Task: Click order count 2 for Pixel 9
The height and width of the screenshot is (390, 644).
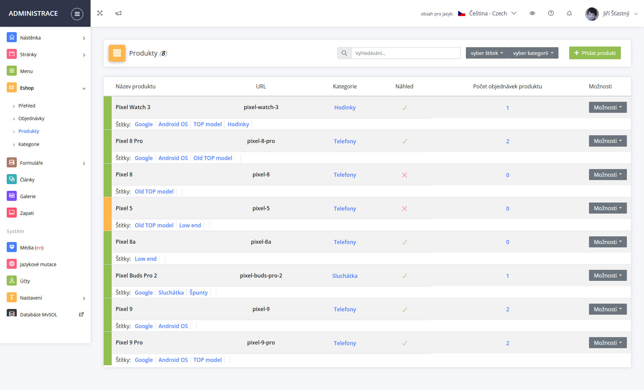Action: point(507,309)
